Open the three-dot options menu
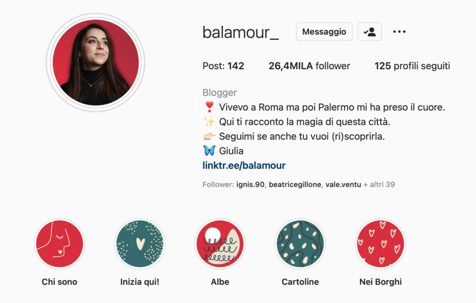This screenshot has width=476, height=303. pos(399,32)
